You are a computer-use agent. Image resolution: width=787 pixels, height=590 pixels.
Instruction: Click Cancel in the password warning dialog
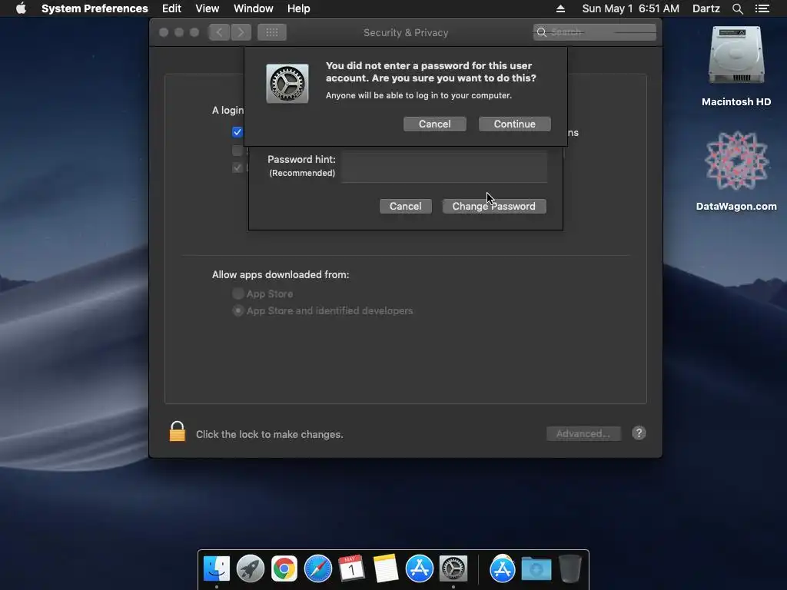click(x=435, y=124)
